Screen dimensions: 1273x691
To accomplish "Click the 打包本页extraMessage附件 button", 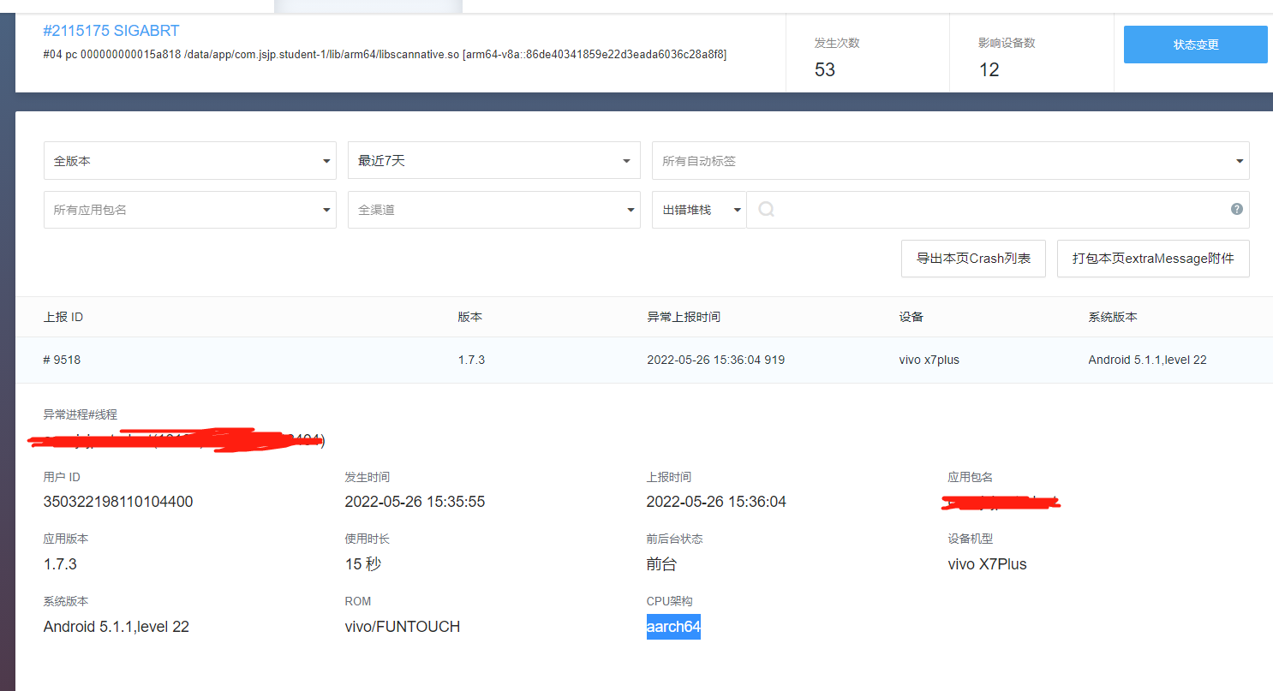I will pyautogui.click(x=1153, y=259).
